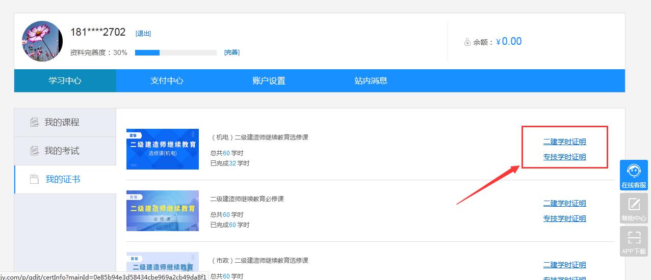Click the 机电 elective course thumbnail
Screen dimensions: 651x280
pyautogui.click(x=163, y=149)
